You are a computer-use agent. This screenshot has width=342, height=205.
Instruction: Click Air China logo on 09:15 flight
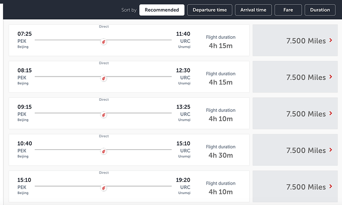tap(104, 115)
